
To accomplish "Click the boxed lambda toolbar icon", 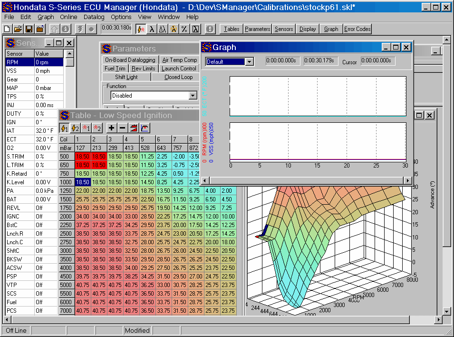I will click(196, 29).
